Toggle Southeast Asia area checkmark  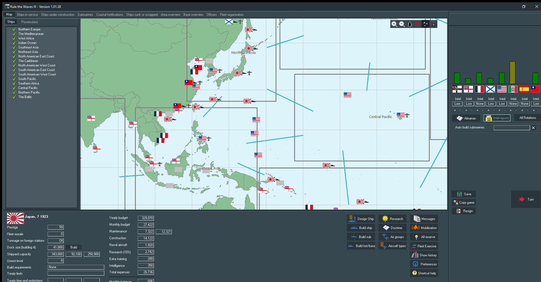(14, 47)
